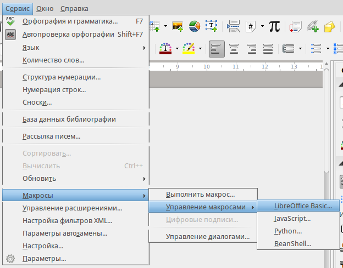The width and height of the screenshot is (343, 268).
Task: Choose Настройка... menu entry
Action: (x=76, y=246)
